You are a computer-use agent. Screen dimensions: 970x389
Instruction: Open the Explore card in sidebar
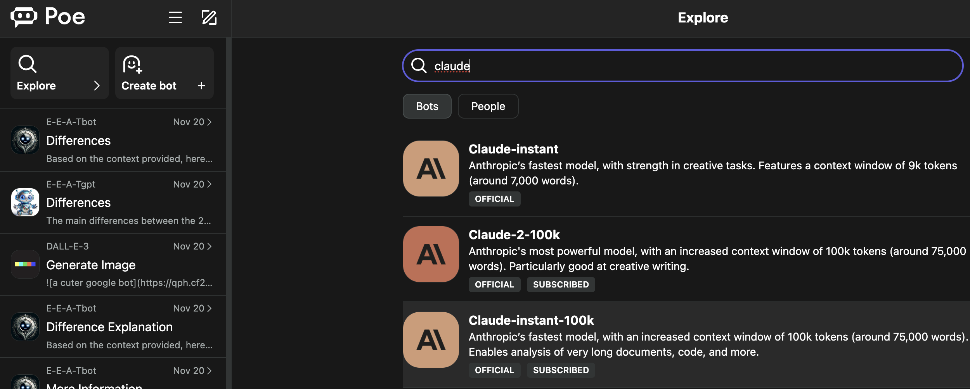[60, 73]
